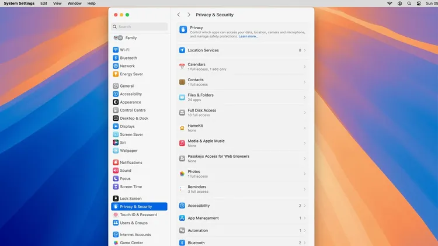This screenshot has width=438, height=246.
Task: Select the Appearance icon in sidebar
Action: tap(116, 102)
